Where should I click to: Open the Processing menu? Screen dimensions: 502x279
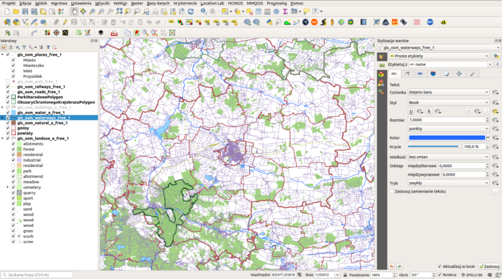[276, 3]
